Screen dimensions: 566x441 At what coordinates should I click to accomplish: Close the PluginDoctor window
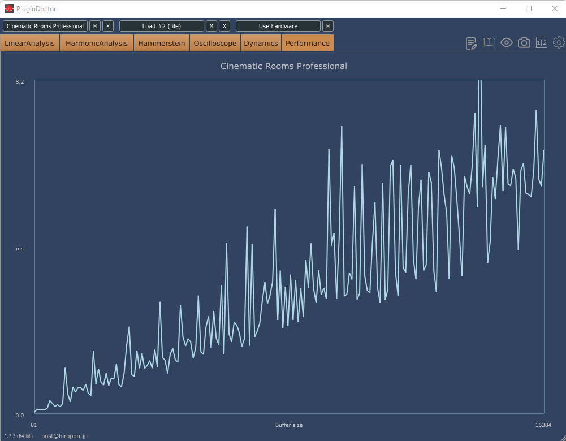coord(555,8)
